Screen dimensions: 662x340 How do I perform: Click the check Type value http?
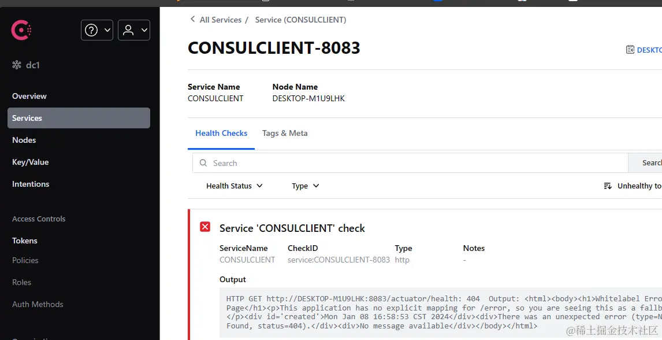(x=402, y=260)
